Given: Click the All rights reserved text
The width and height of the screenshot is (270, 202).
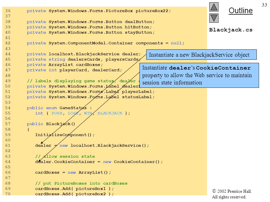Looking at the screenshot, I should point(229,197).
